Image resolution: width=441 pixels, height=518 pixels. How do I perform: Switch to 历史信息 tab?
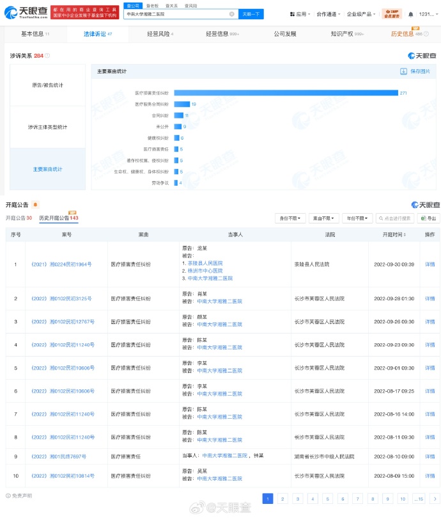point(402,34)
